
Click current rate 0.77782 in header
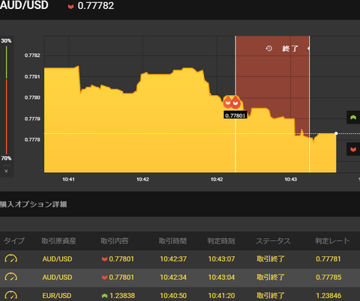pyautogui.click(x=96, y=6)
